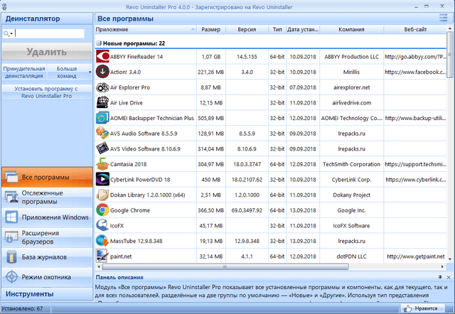455x314 pixels.
Task: Pin the description panel with pushpin icon
Action: point(440,277)
